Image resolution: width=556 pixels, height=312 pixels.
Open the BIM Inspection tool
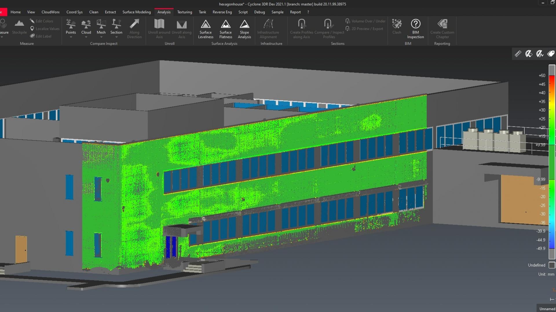point(416,29)
